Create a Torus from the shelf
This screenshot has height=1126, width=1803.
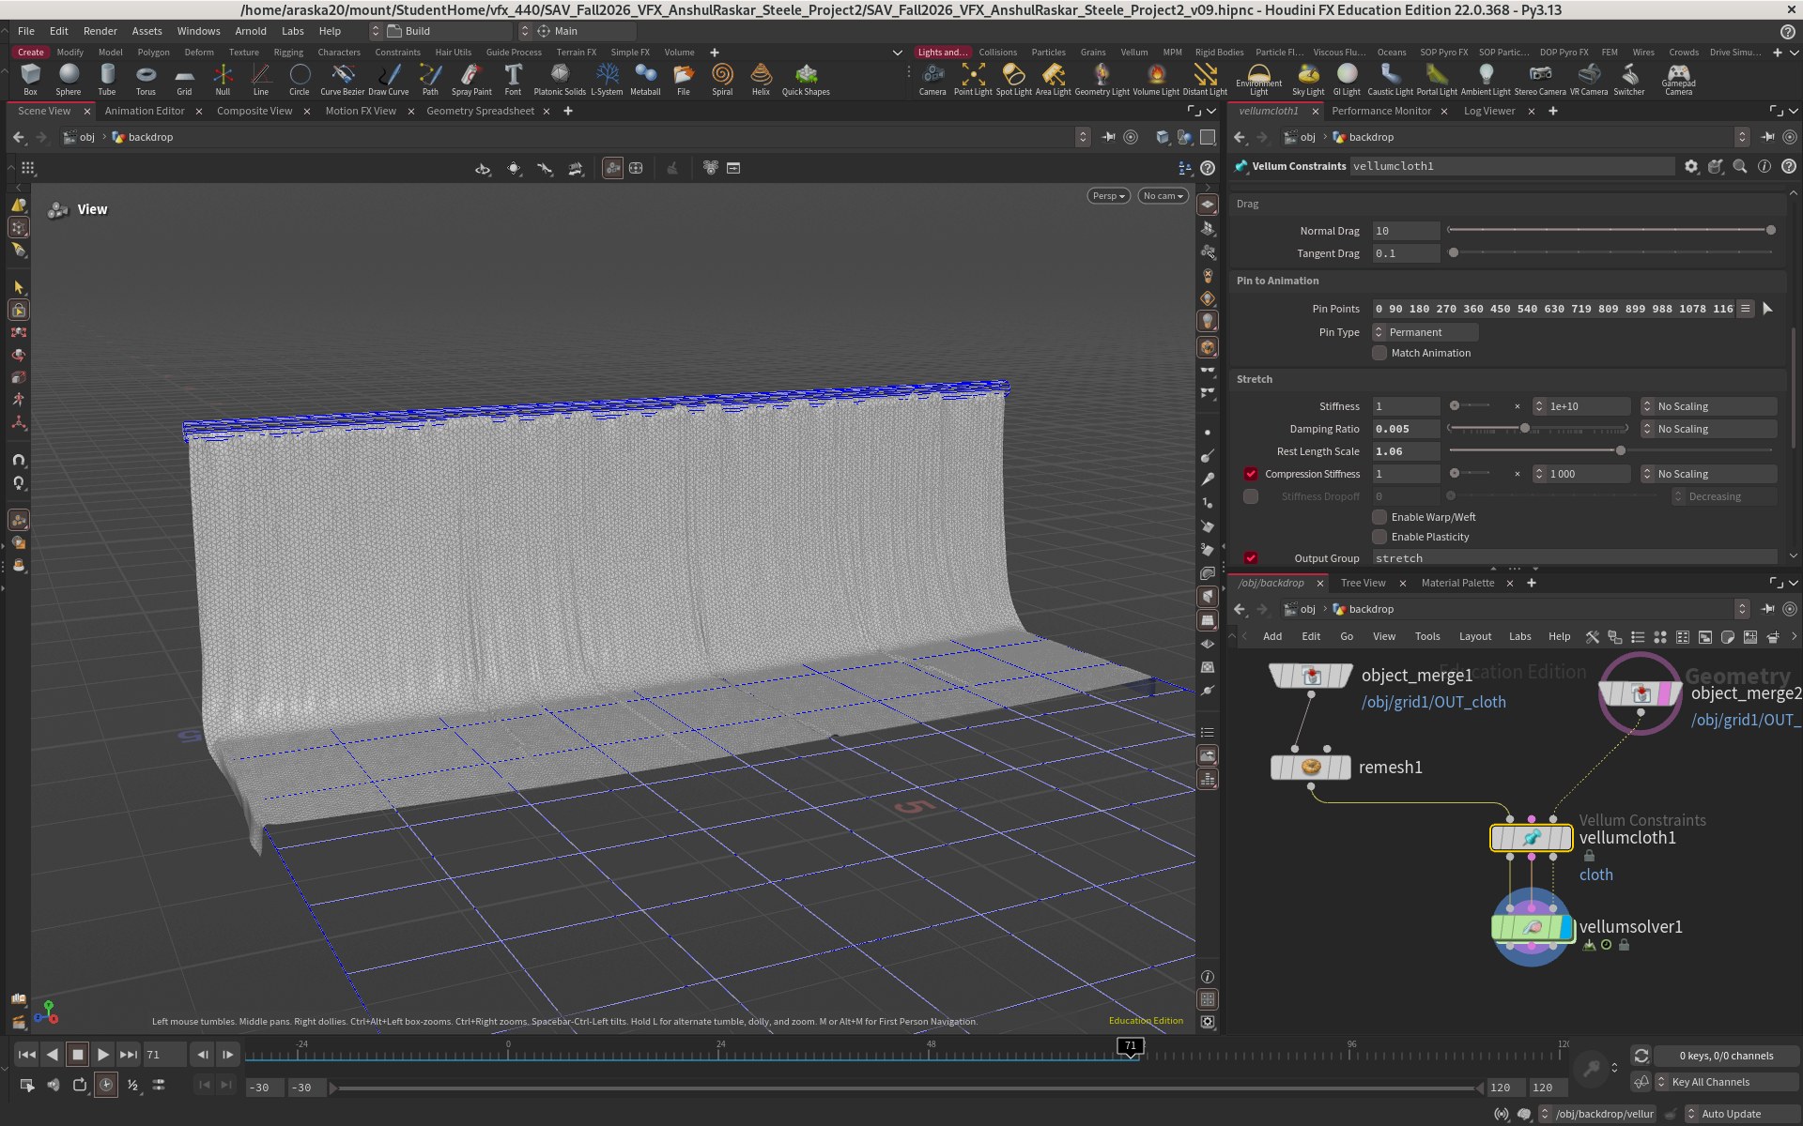coord(146,80)
